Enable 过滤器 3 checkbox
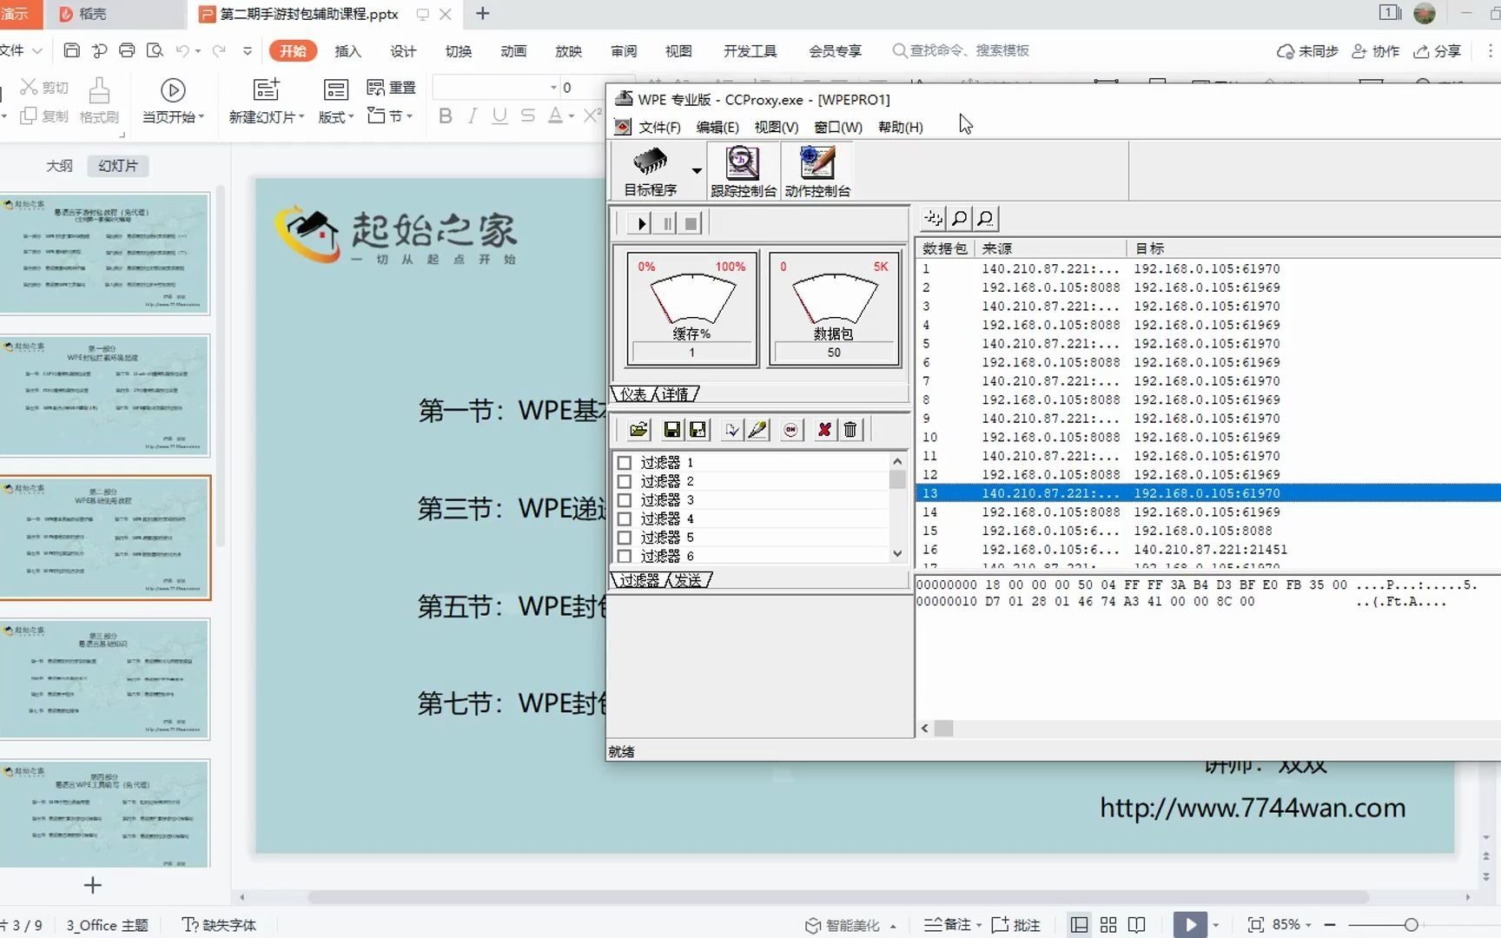The width and height of the screenshot is (1501, 938). 624,500
